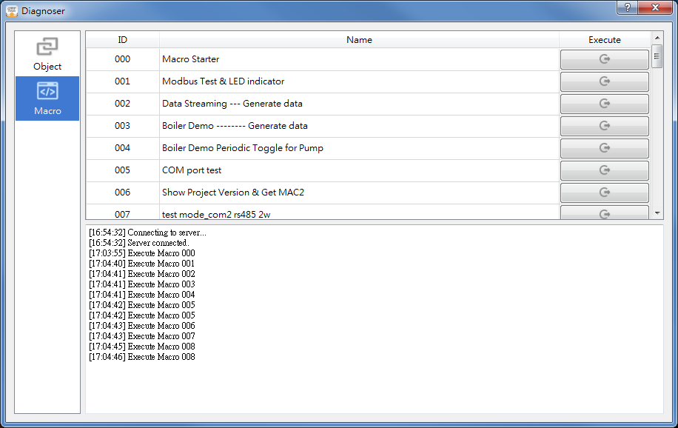
Task: Click the Name column header
Action: (x=359, y=40)
